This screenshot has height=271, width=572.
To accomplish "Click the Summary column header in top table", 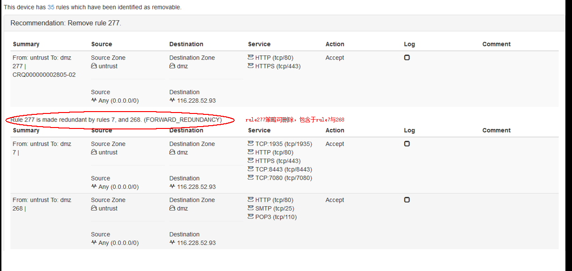I will point(26,44).
